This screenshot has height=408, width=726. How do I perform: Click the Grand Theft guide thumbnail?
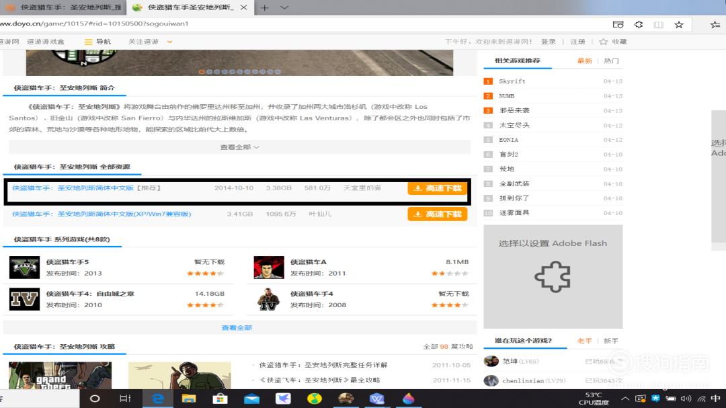61,376
